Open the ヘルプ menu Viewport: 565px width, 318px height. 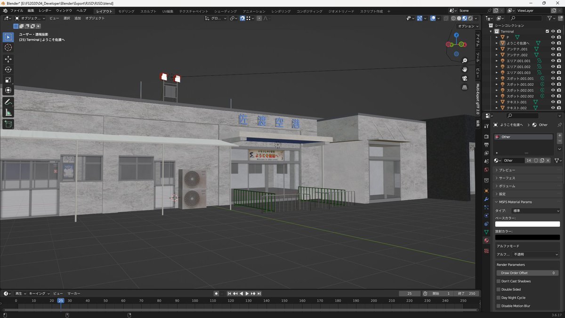click(x=81, y=10)
